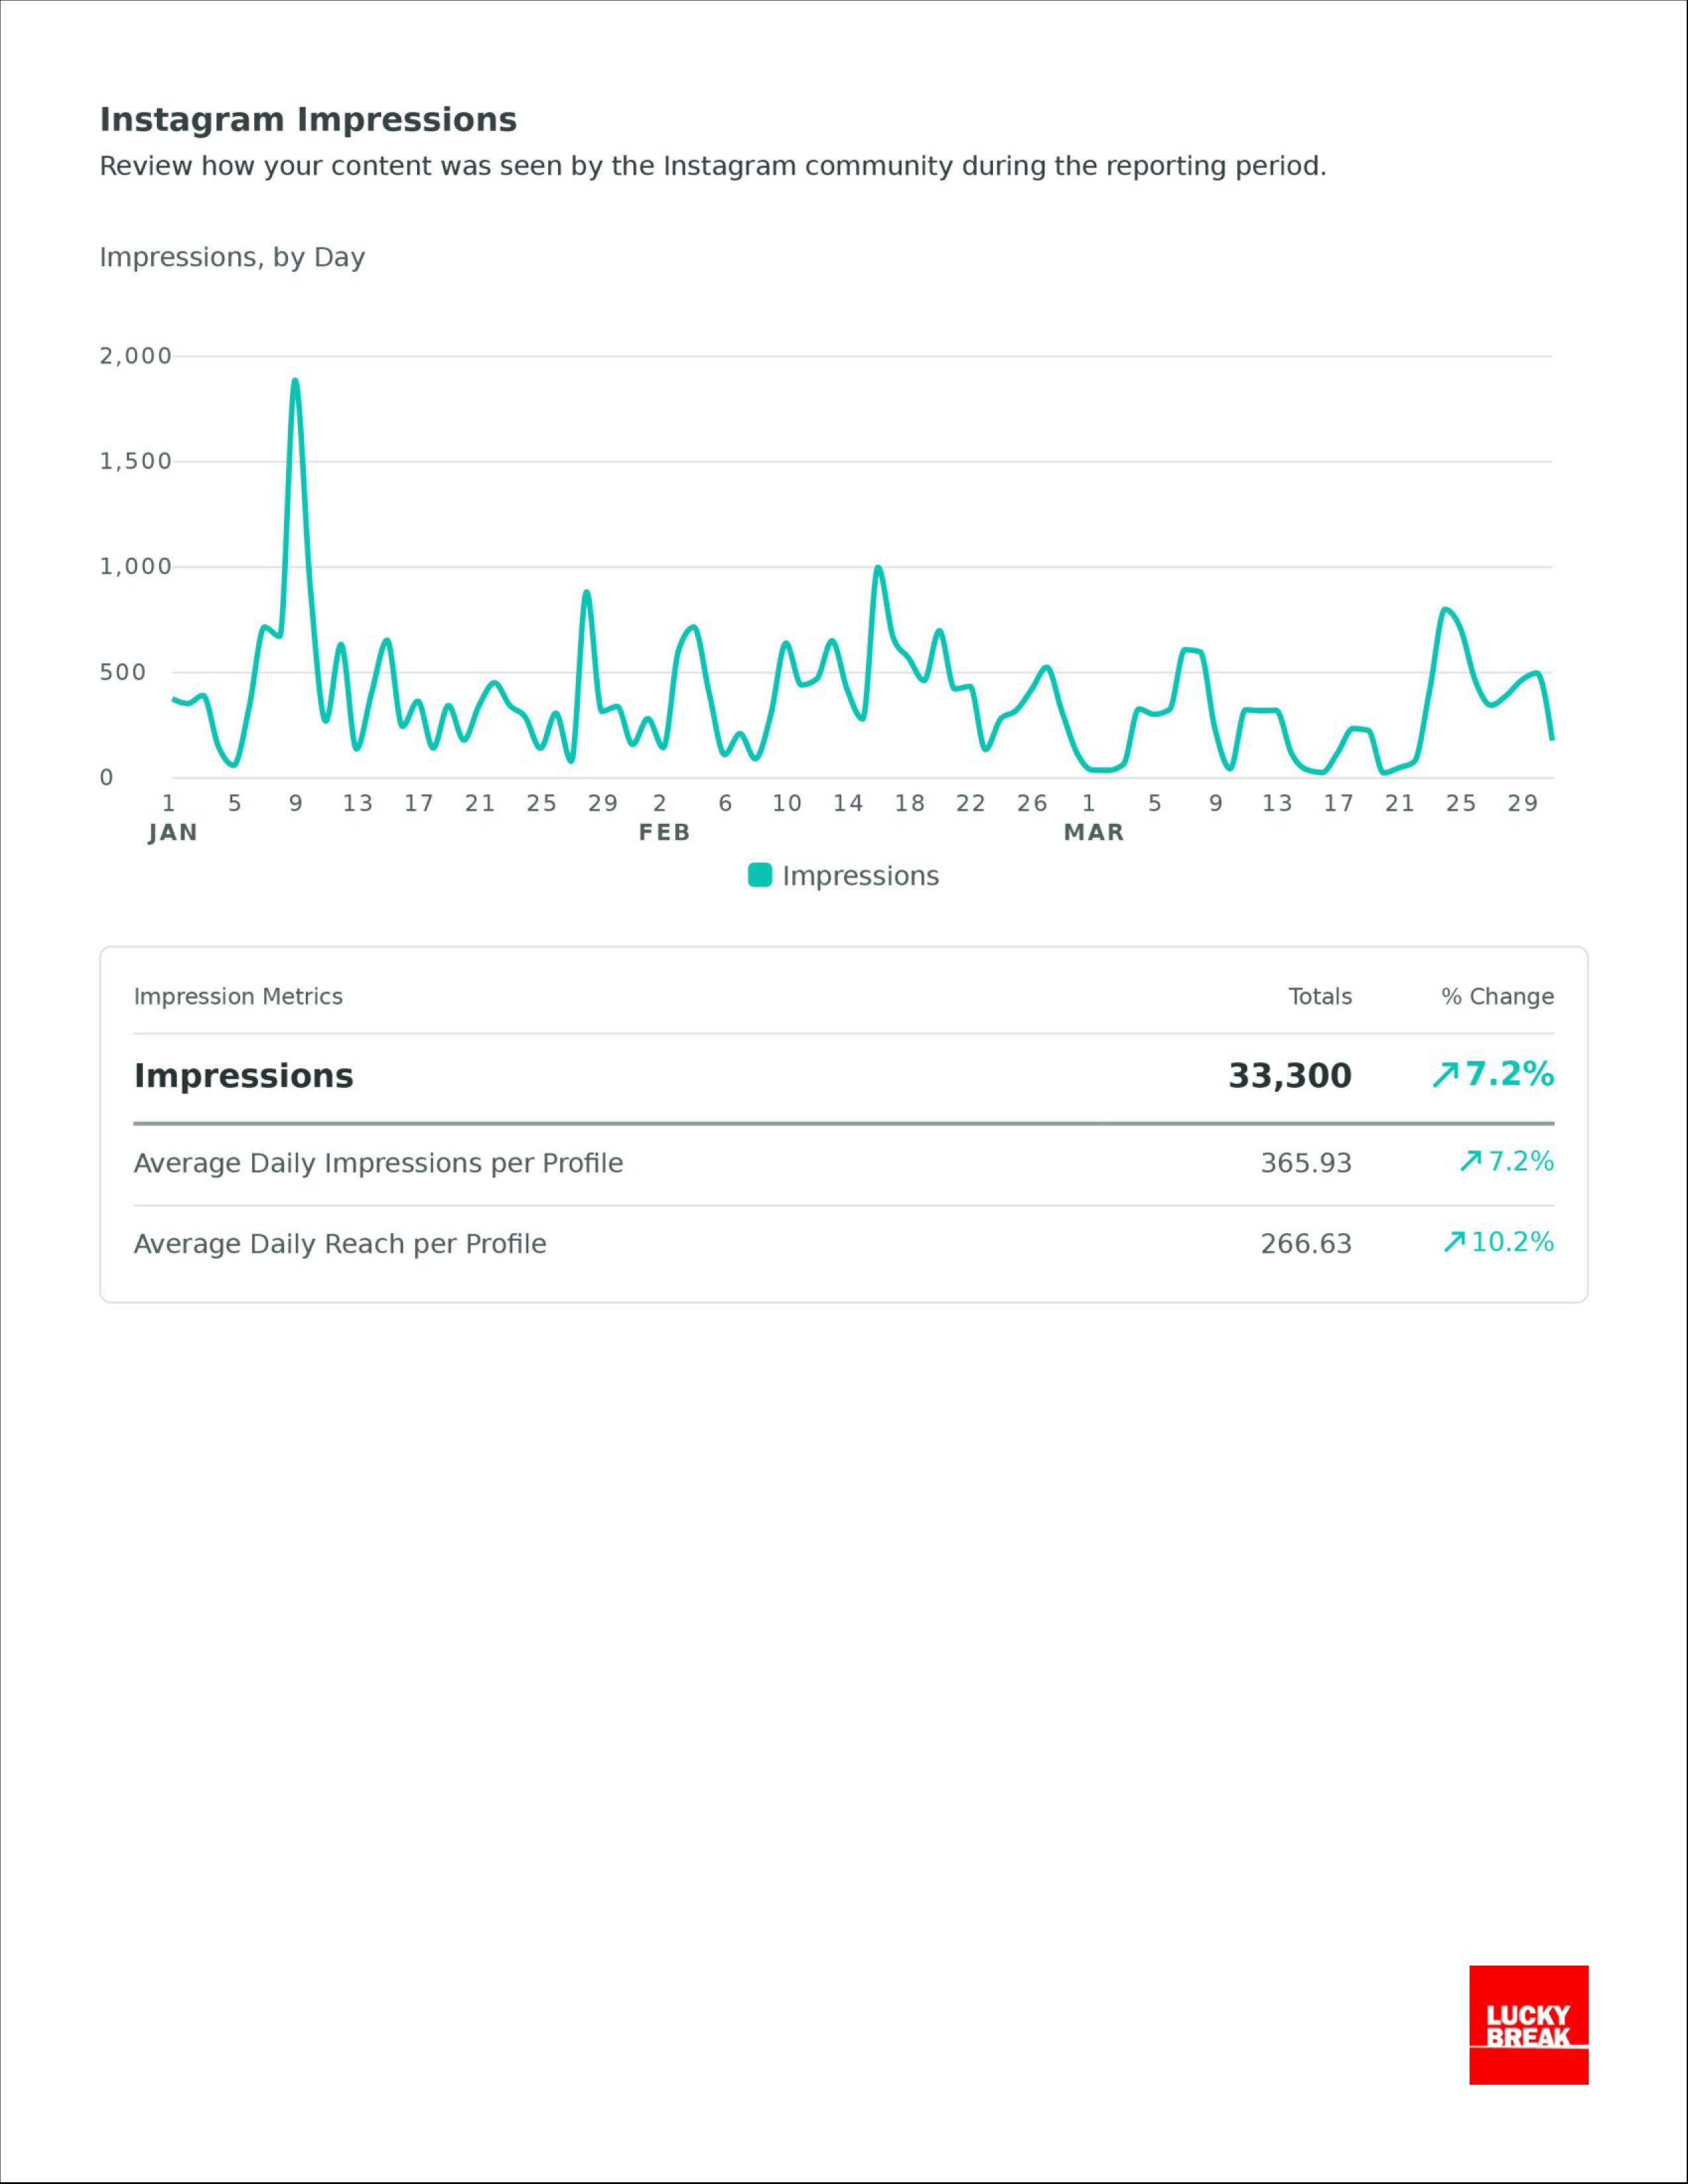This screenshot has width=1688, height=2184.
Task: Click the 2,000 y-axis label
Action: pos(135,356)
